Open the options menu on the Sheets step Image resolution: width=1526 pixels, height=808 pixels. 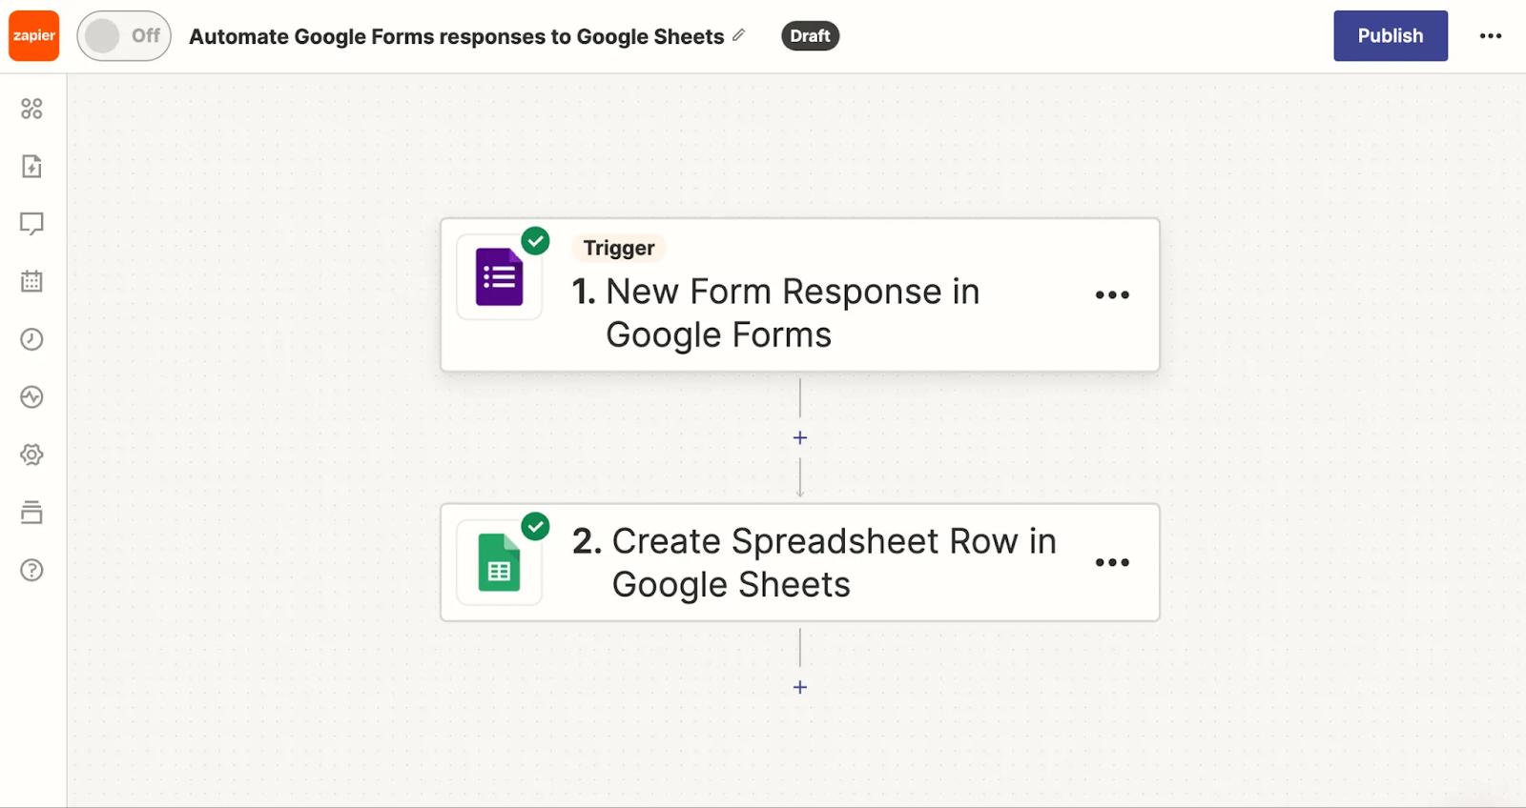1112,562
